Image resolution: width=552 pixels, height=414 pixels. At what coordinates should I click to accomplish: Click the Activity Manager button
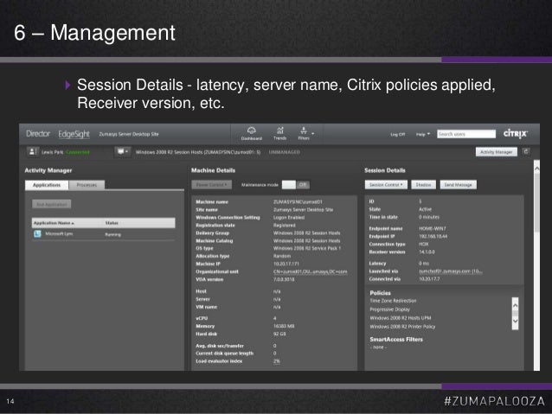(497, 152)
